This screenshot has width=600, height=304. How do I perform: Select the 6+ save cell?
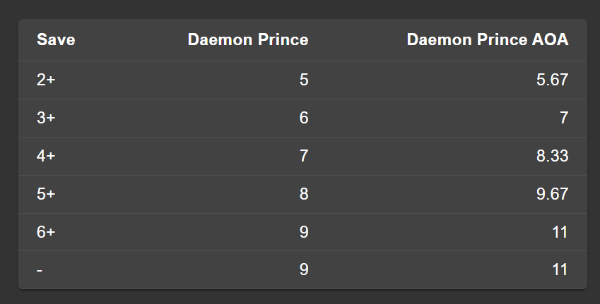point(46,232)
